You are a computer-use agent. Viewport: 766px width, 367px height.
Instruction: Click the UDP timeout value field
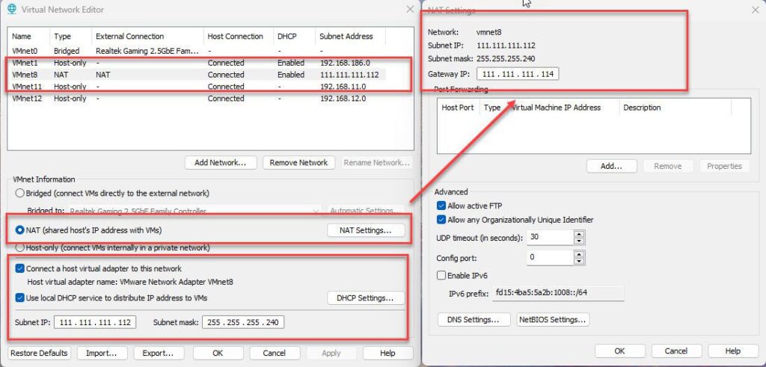[x=550, y=238]
